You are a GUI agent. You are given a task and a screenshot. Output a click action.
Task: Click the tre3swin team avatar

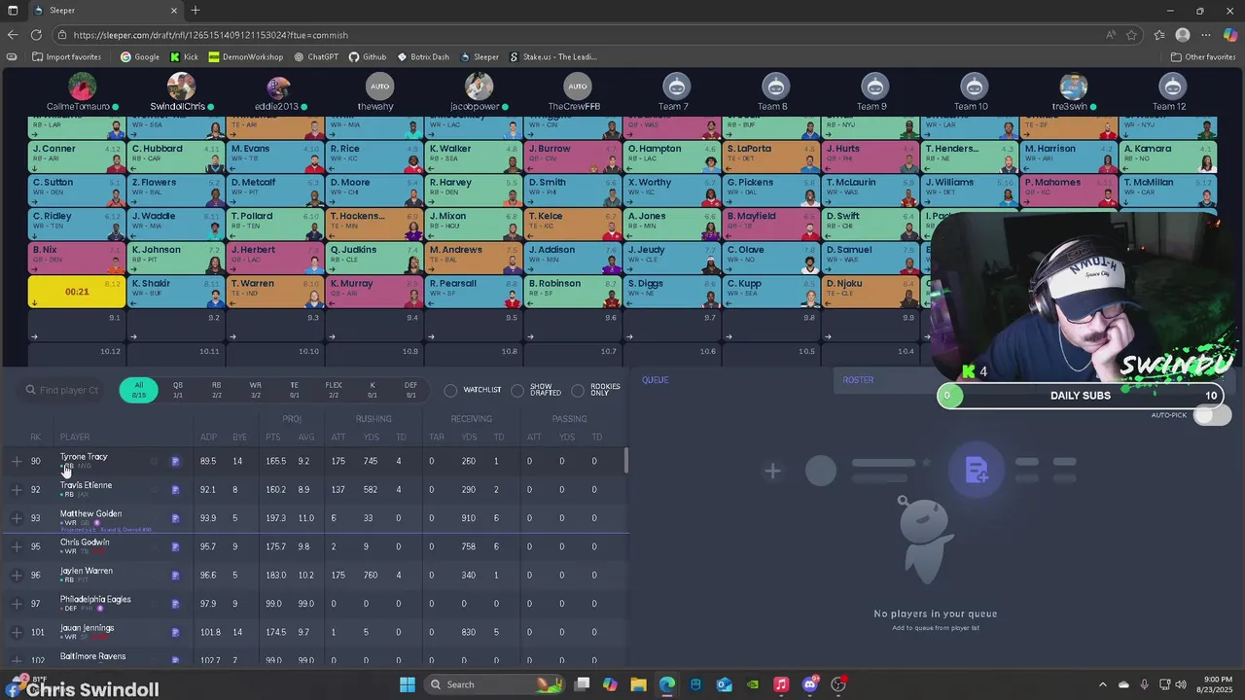click(1073, 86)
